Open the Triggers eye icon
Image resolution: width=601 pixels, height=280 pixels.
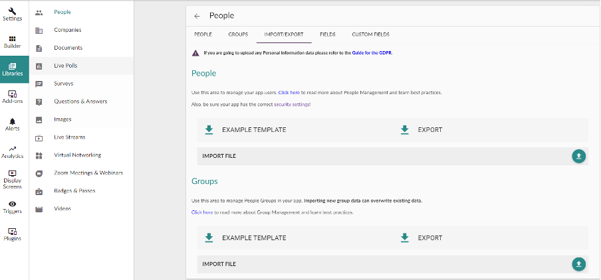pos(13,205)
